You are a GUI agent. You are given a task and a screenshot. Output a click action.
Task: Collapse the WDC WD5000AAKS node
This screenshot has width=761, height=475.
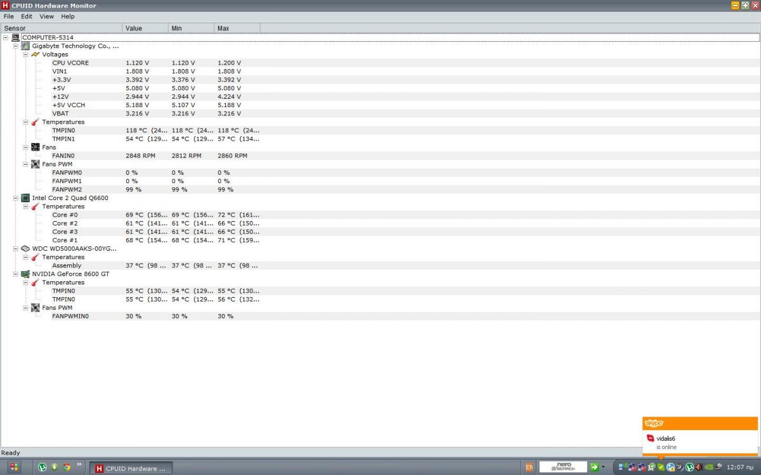pyautogui.click(x=16, y=248)
